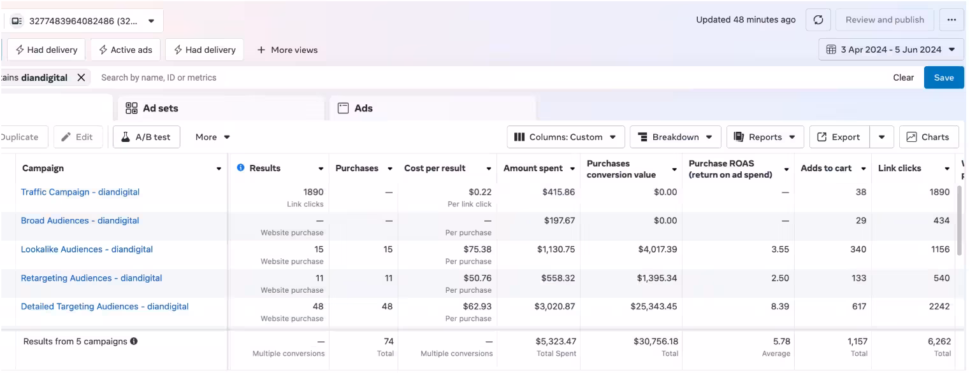This screenshot has width=970, height=373.
Task: Open the Columns: Custom dropdown
Action: coord(565,137)
